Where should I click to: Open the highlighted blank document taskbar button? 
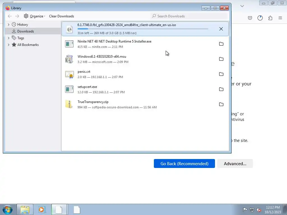click(59, 209)
